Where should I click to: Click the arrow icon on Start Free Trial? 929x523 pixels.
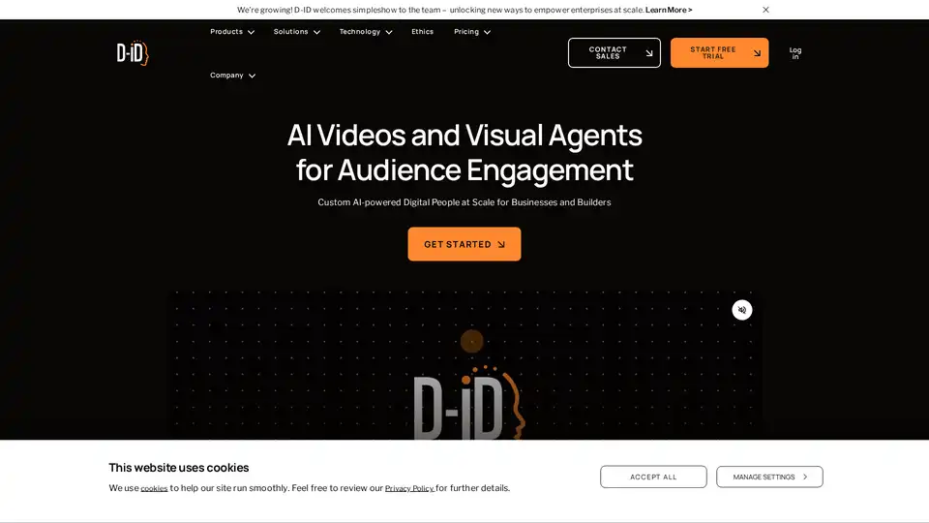pyautogui.click(x=757, y=53)
